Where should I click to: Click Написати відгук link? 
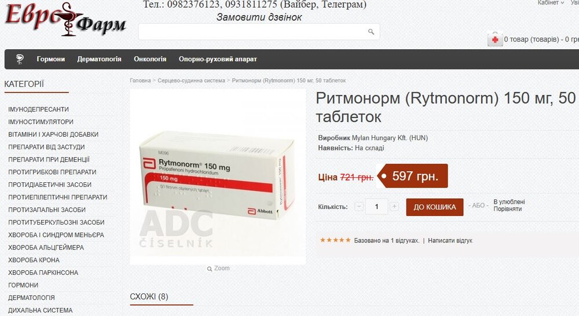click(x=450, y=241)
